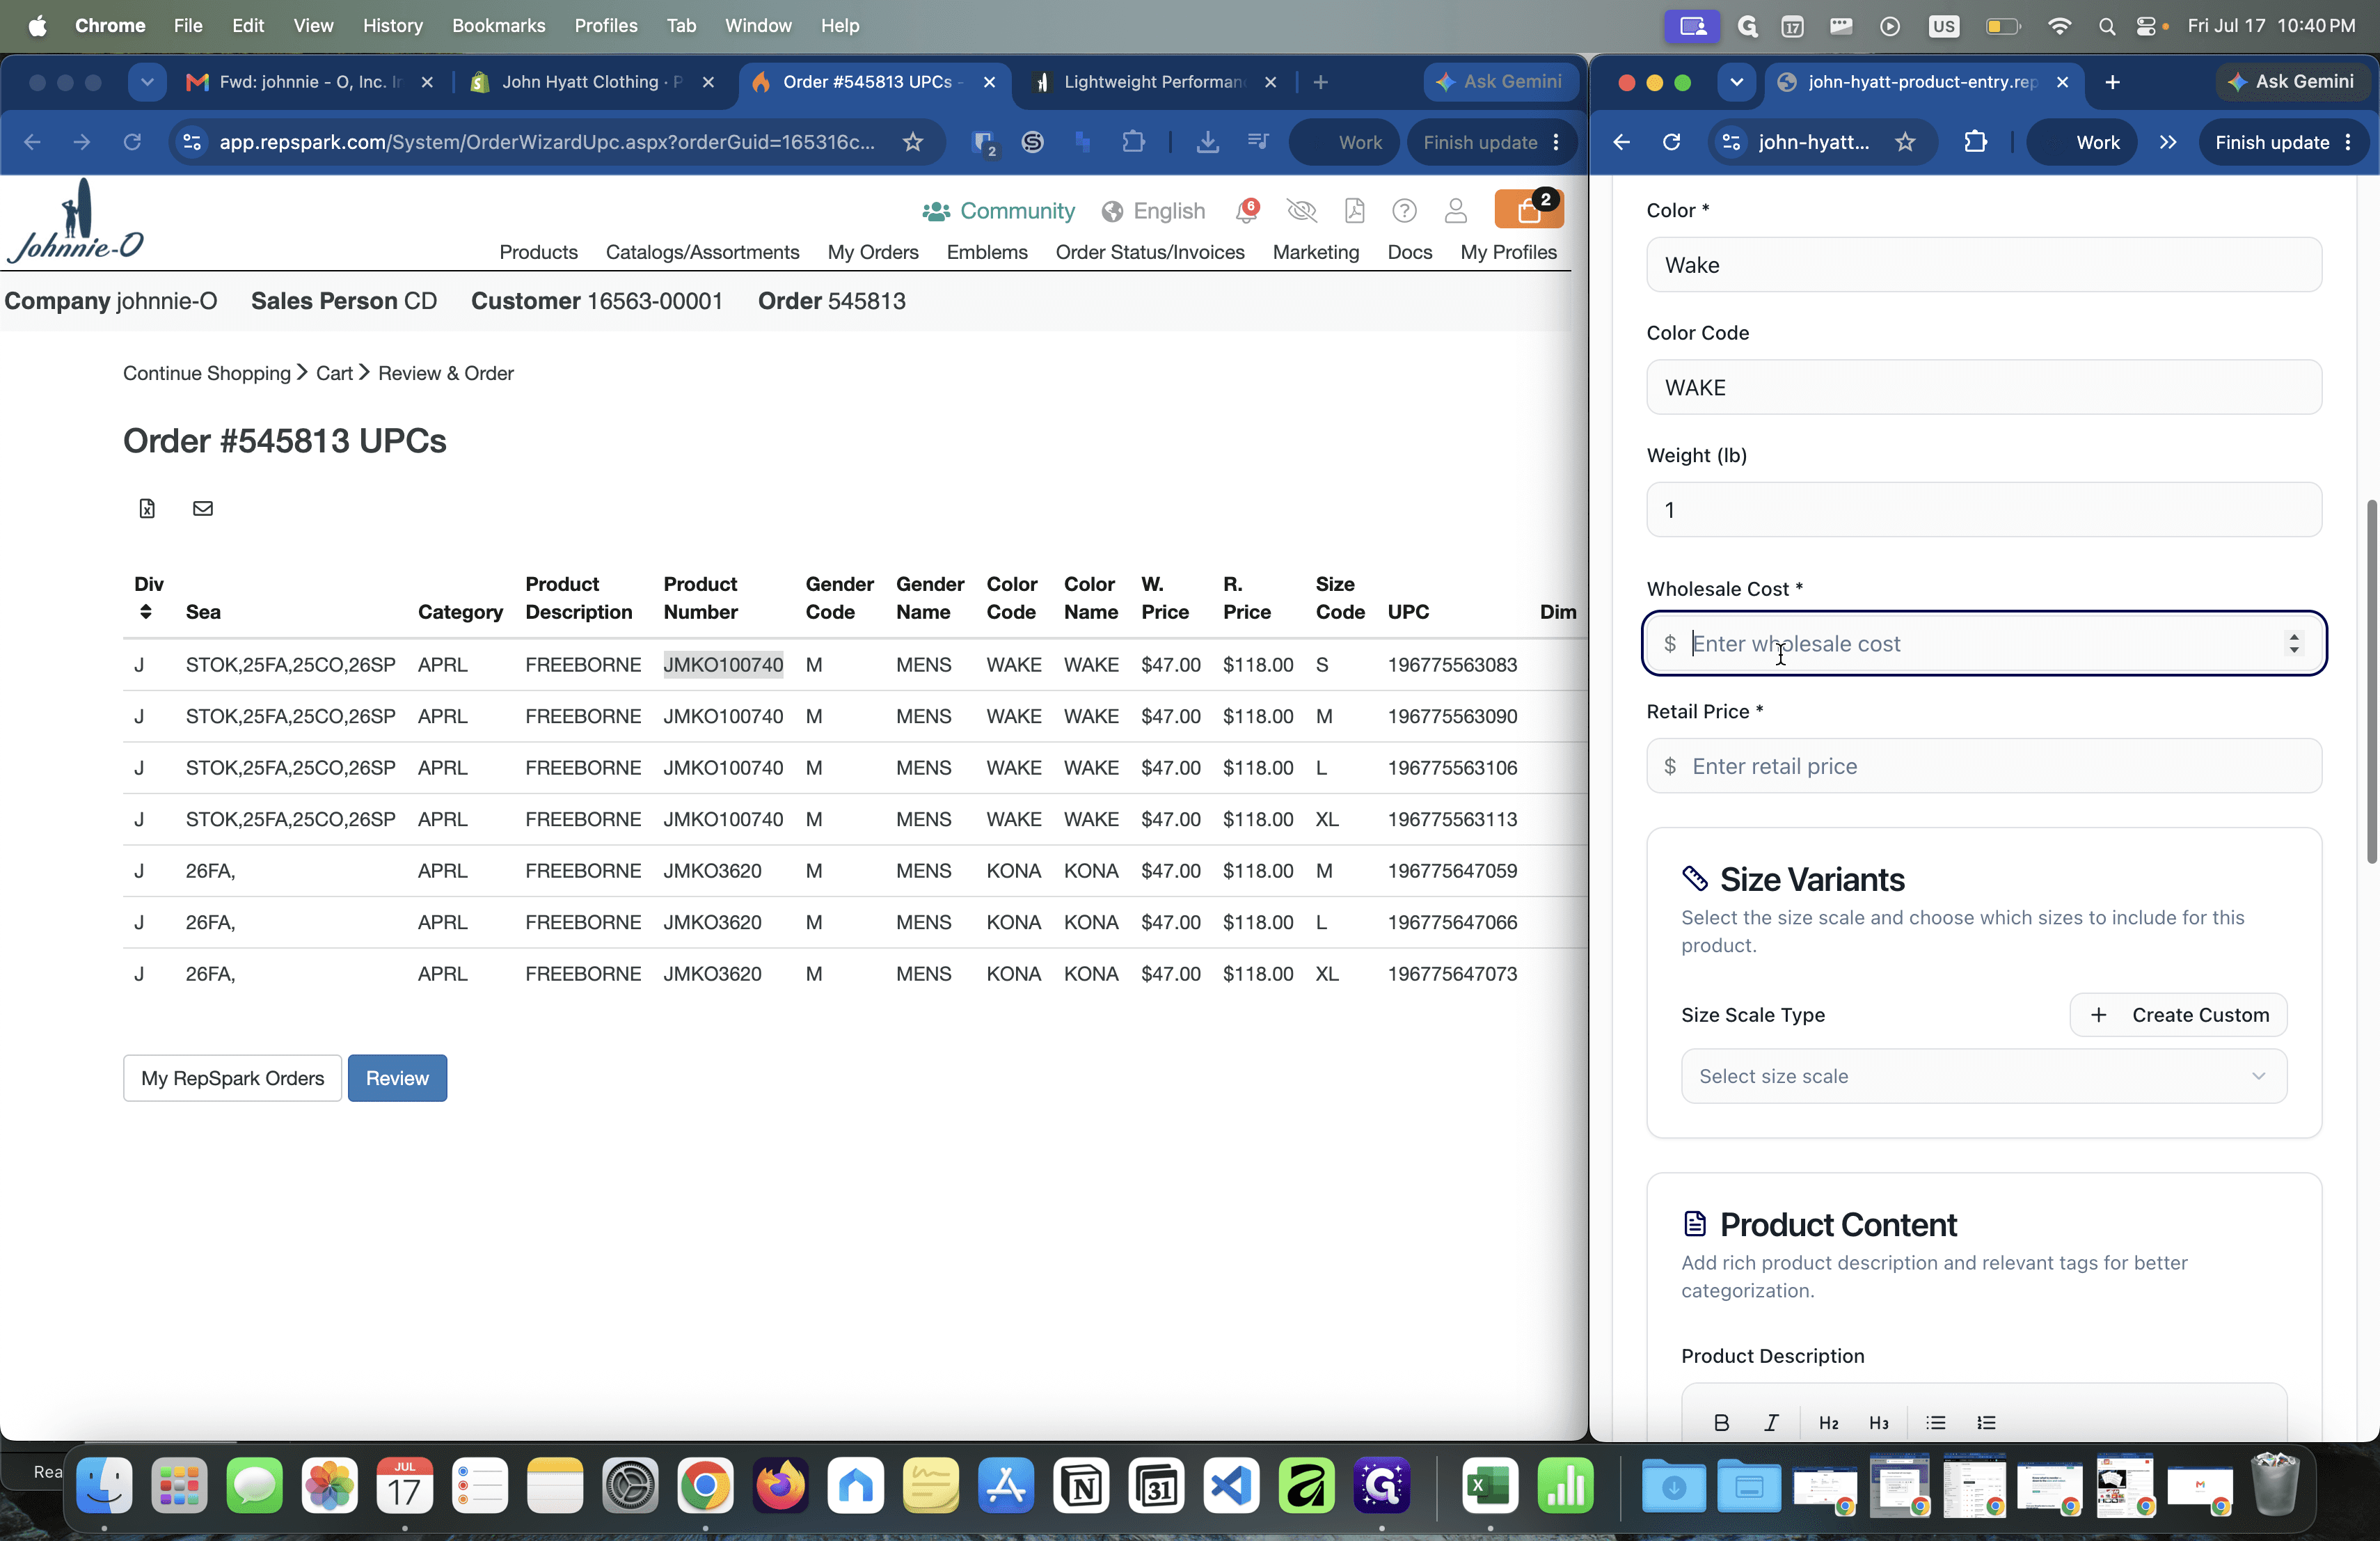Open the Products menu in RepSpark
The image size is (2380, 1541).
pos(538,252)
